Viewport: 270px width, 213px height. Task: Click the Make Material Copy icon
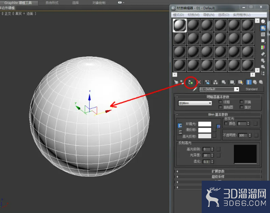[207, 82]
